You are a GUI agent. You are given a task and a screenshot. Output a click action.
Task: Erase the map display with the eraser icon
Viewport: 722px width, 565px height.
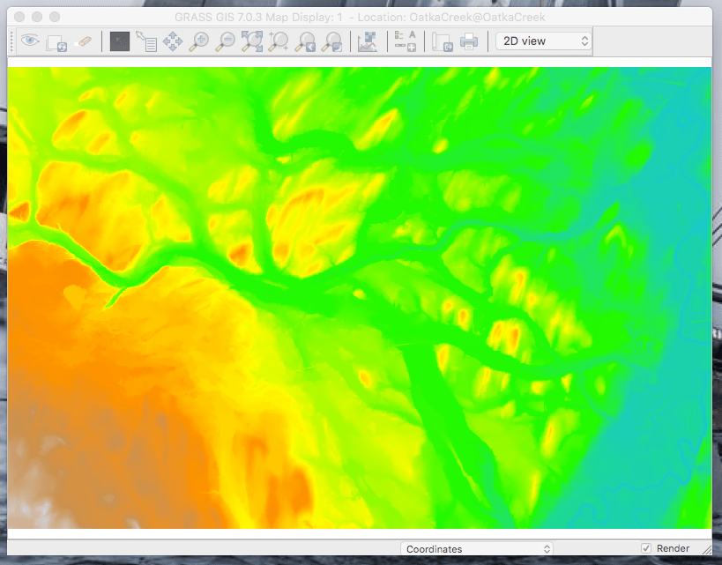pyautogui.click(x=83, y=41)
